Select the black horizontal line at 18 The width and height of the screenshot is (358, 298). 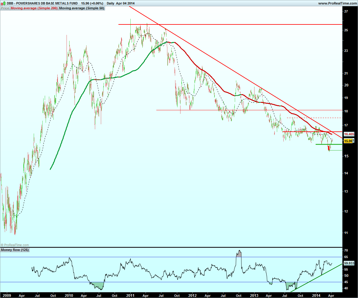(249, 110)
